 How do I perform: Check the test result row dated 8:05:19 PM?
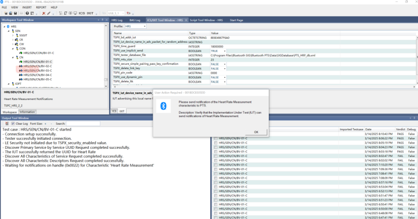216,143
